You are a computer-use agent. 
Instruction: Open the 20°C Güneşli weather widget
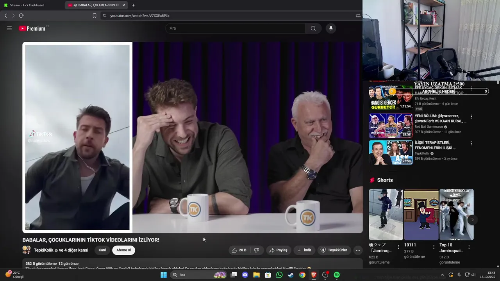(x=14, y=275)
